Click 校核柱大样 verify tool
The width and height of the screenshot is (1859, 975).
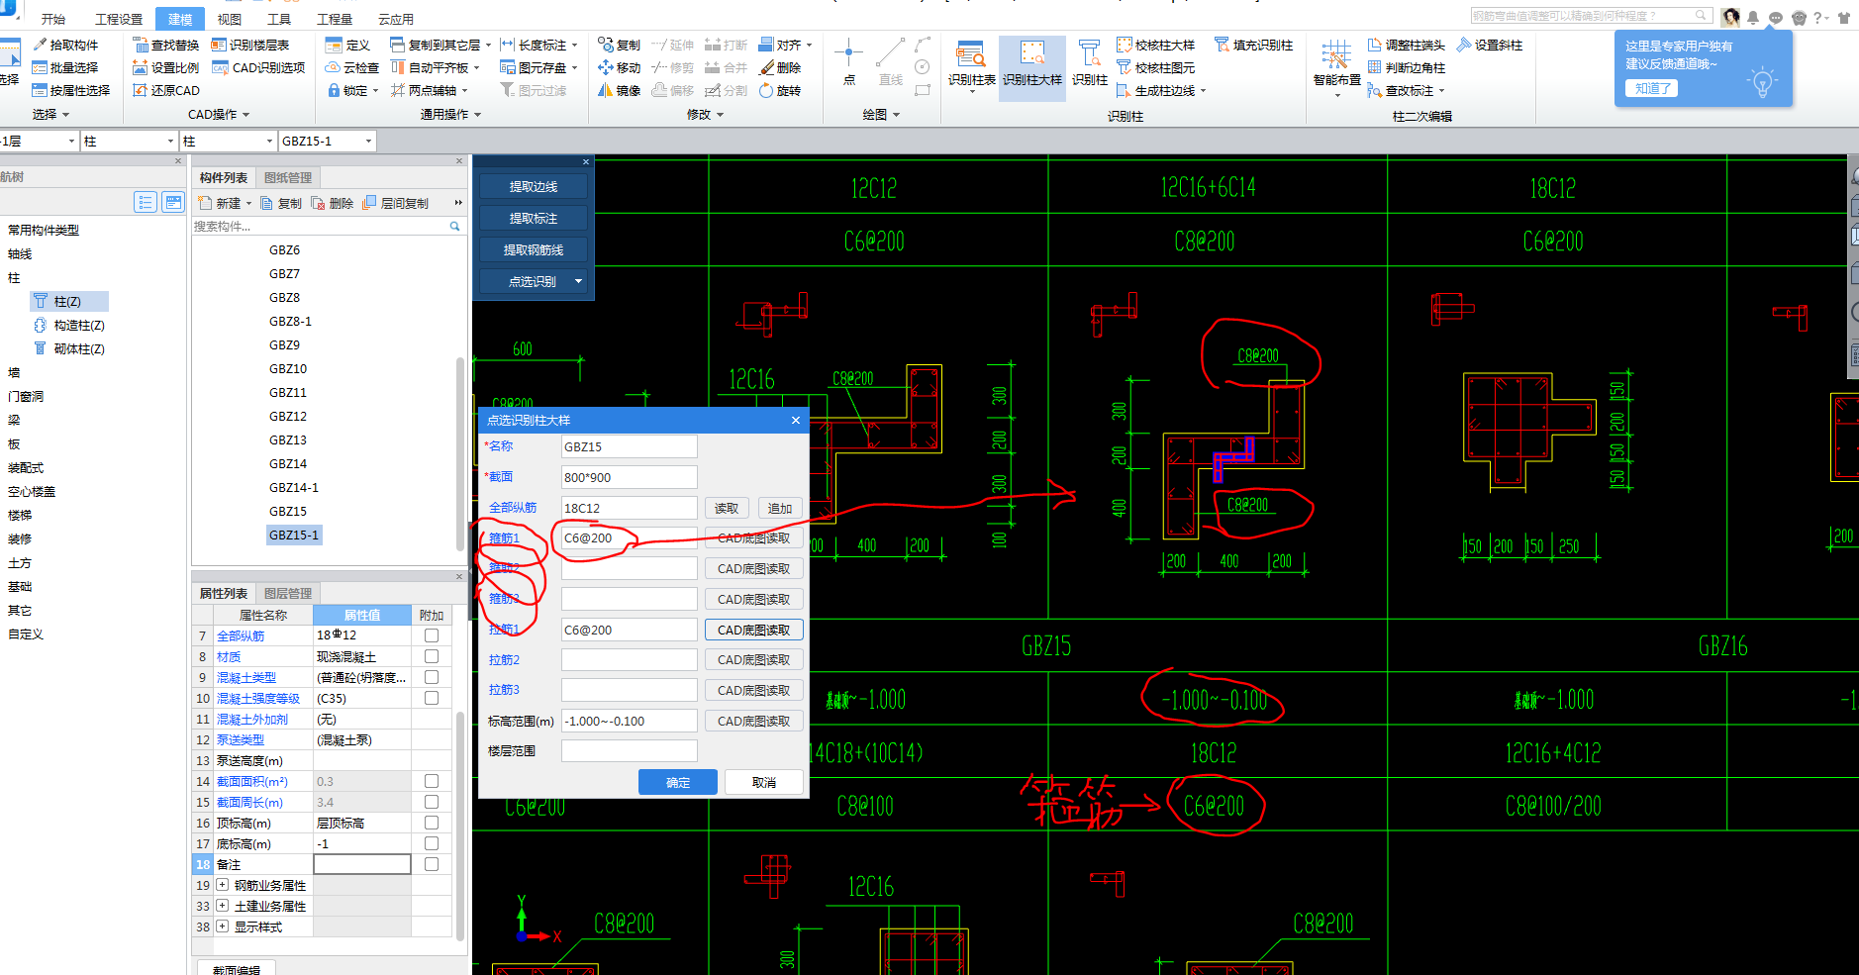[x=1156, y=45]
